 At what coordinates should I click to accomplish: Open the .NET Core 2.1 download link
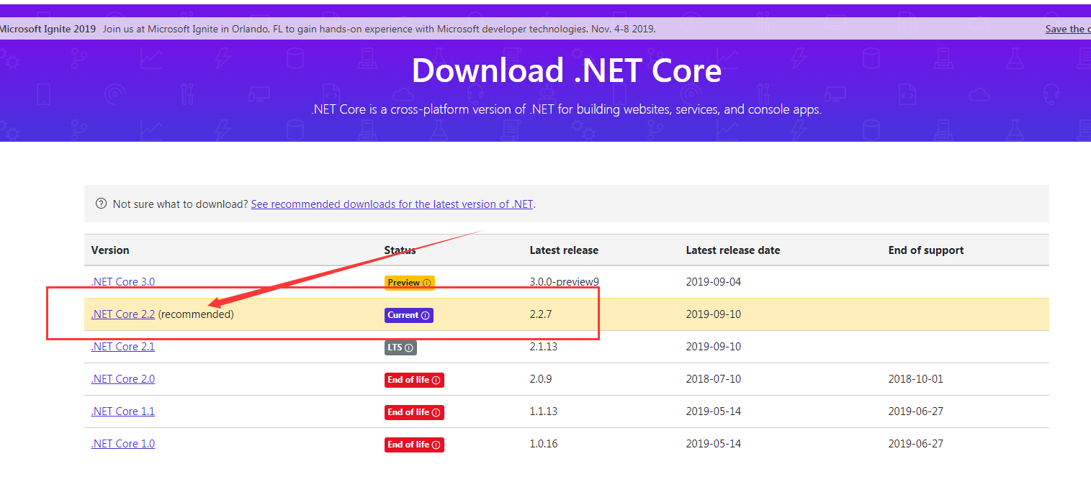[x=123, y=347]
